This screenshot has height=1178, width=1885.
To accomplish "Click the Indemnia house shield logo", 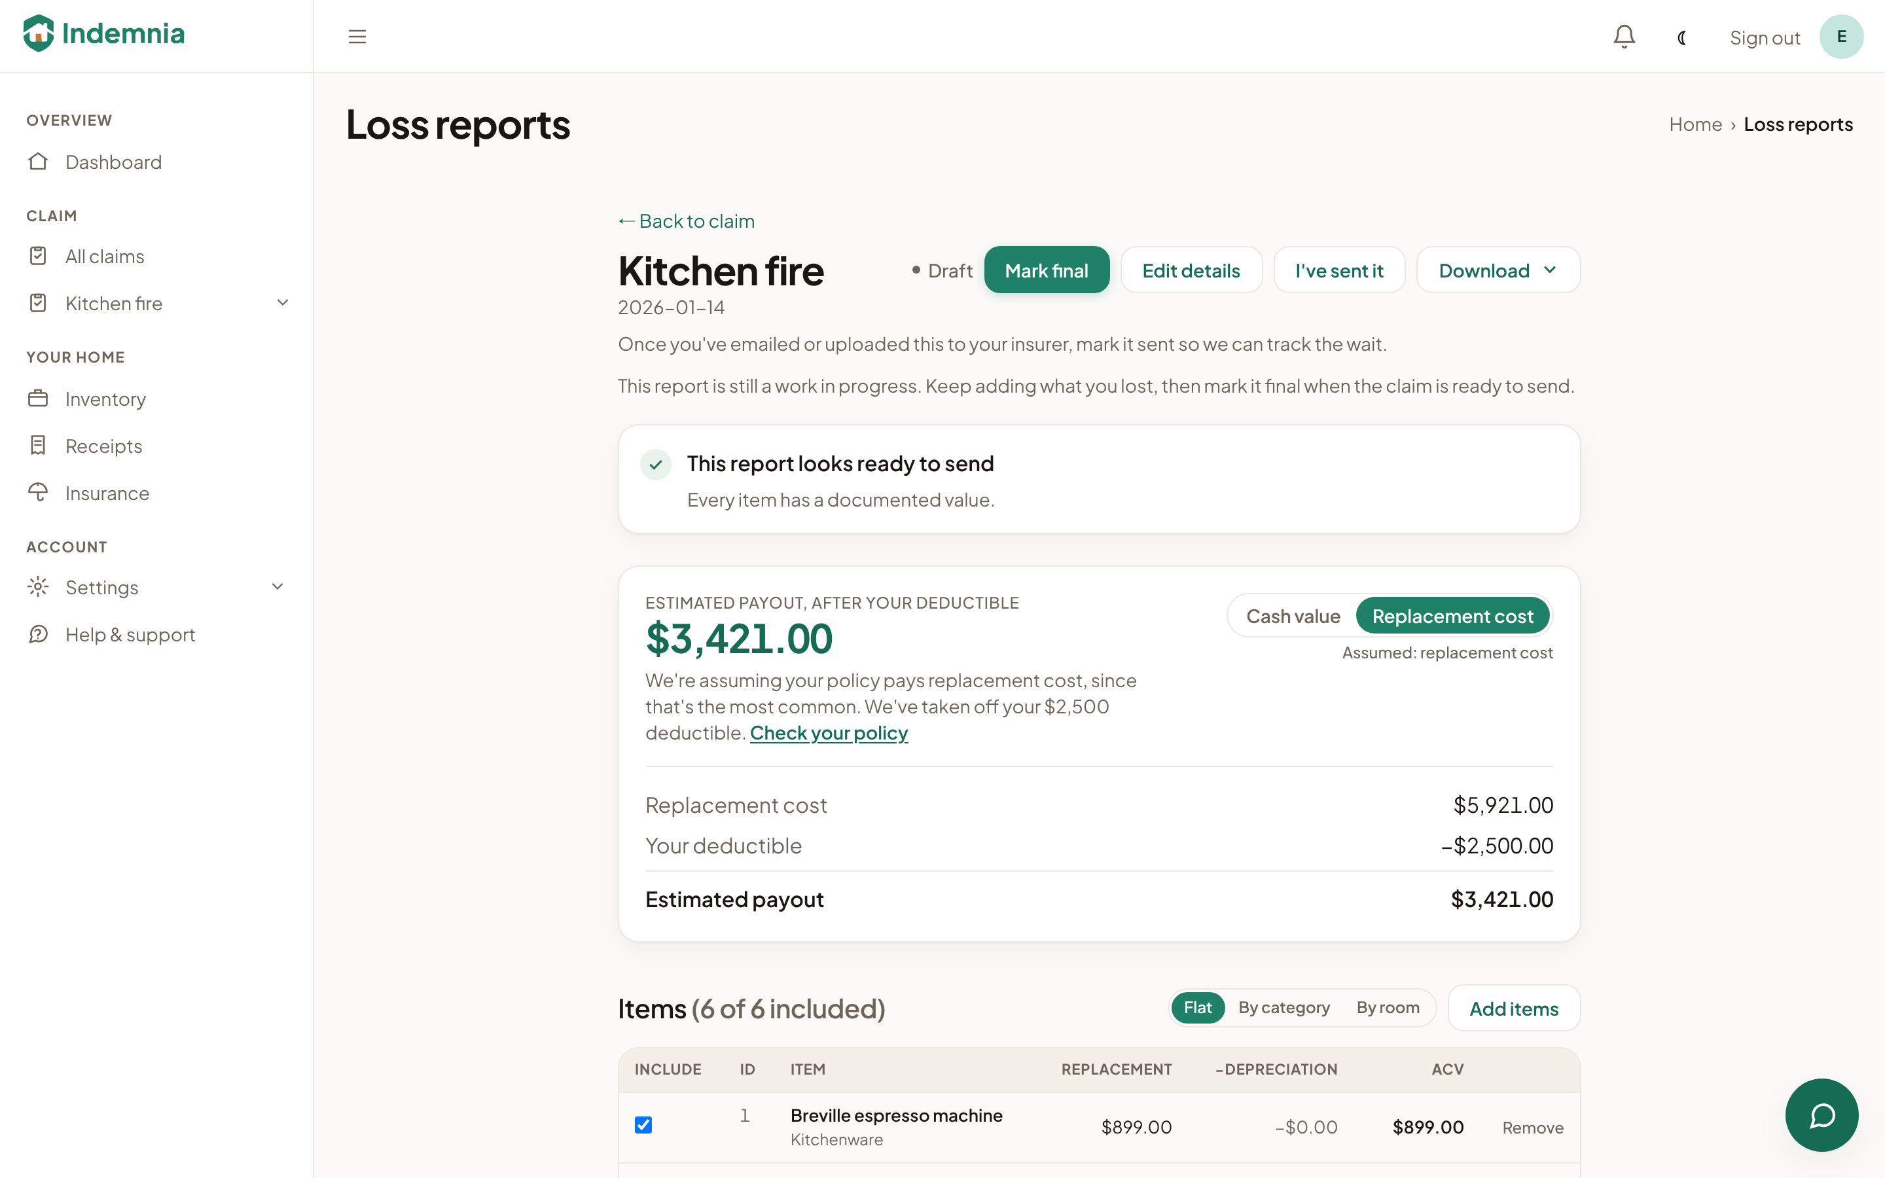I will pyautogui.click(x=38, y=33).
